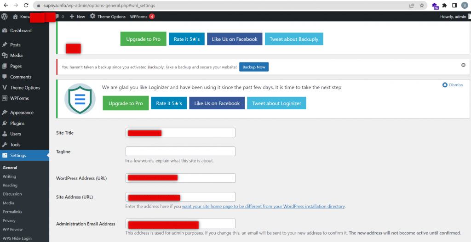Click Backuply Like Us on Facebook
Viewport: 471px width, 242px height.
[x=235, y=39]
